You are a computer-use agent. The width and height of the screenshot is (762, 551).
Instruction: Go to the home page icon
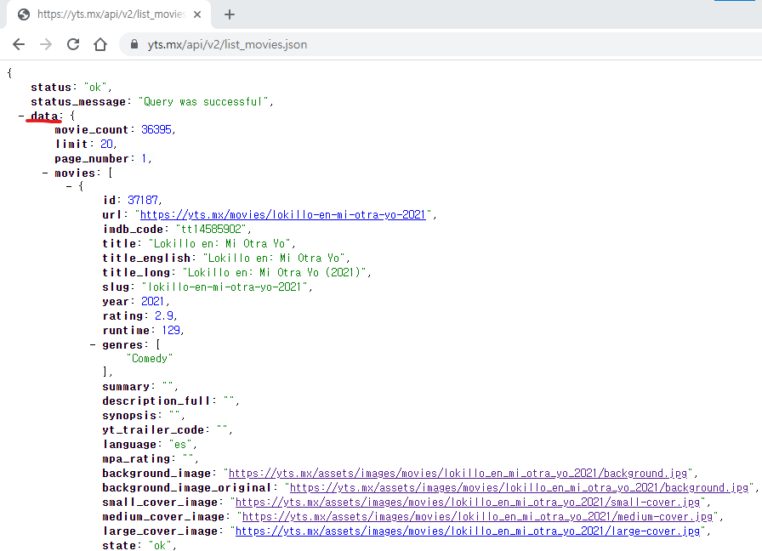(x=100, y=44)
